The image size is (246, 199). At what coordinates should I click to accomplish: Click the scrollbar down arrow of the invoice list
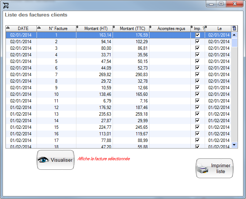(235, 145)
